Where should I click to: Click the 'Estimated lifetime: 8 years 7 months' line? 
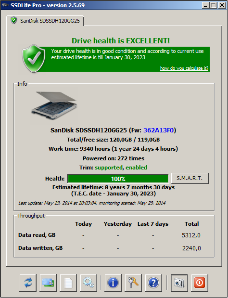[x=114, y=187]
